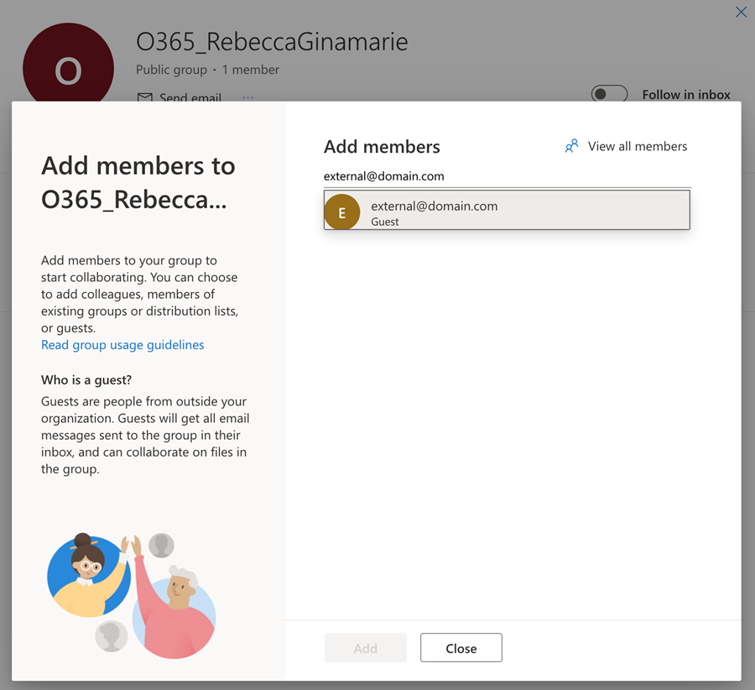Click the Send email envelope icon
The width and height of the screenshot is (755, 690).
click(144, 97)
